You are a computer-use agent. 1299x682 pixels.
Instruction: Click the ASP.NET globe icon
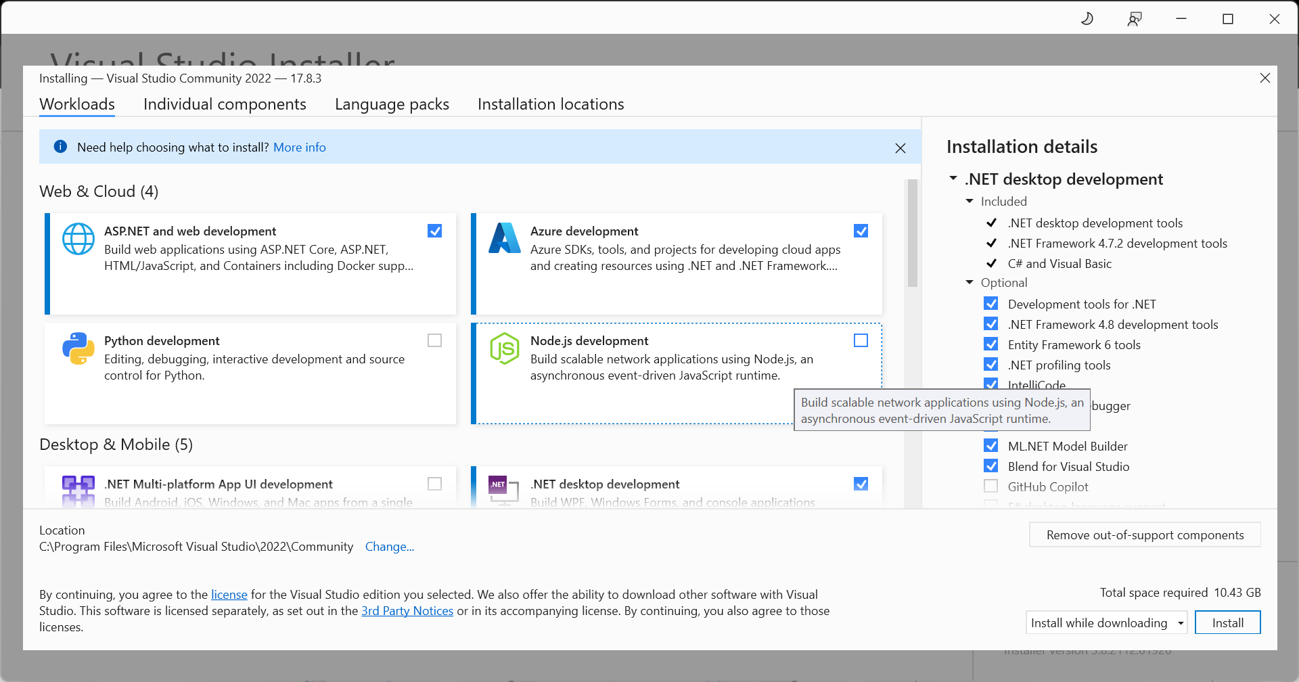click(x=78, y=239)
